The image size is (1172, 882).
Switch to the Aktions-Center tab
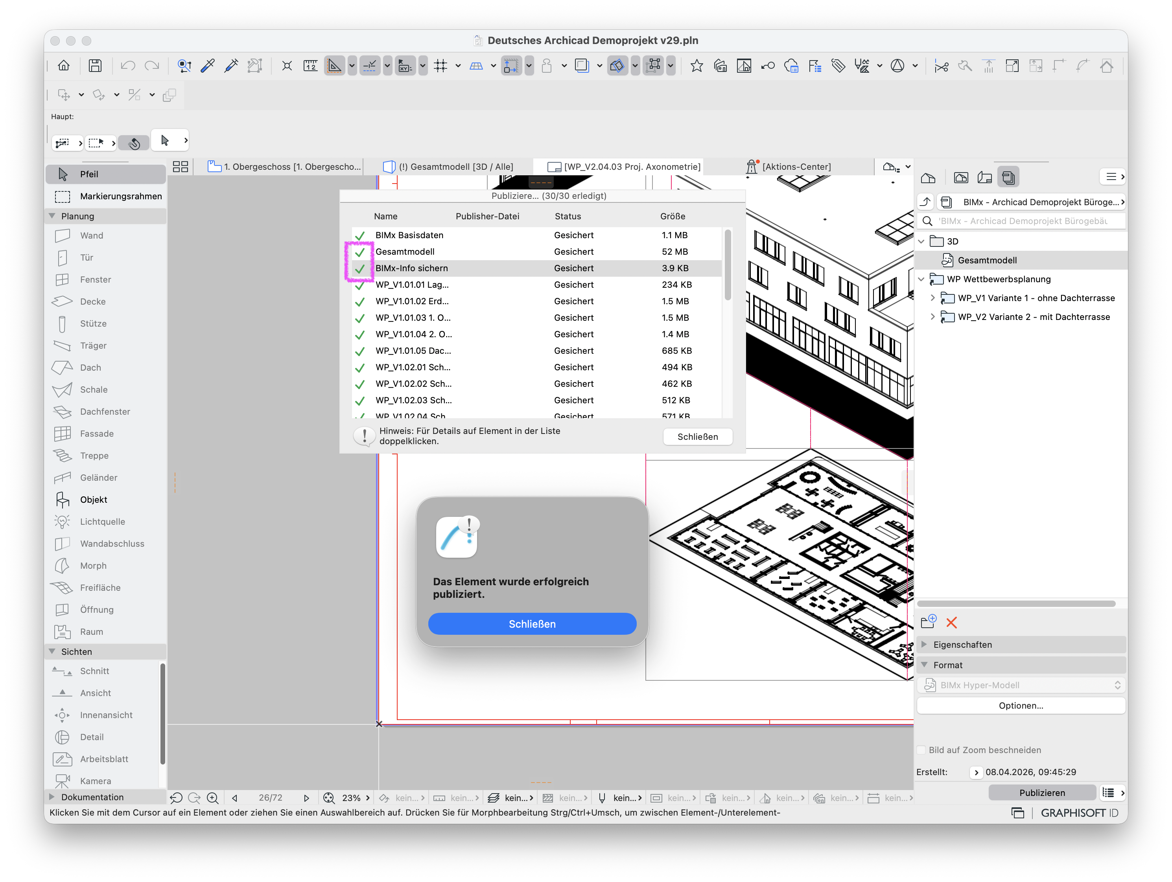(789, 167)
